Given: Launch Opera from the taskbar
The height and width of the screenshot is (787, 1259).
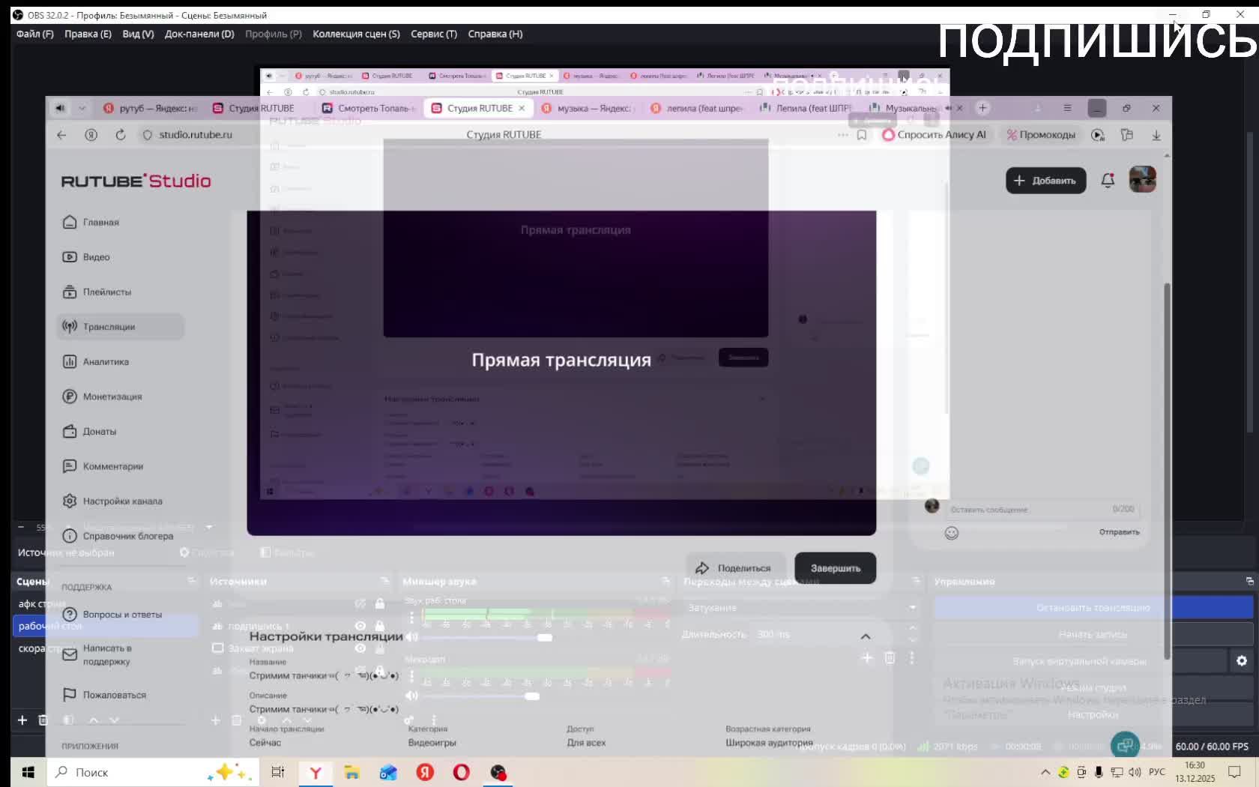Looking at the screenshot, I should tap(462, 772).
